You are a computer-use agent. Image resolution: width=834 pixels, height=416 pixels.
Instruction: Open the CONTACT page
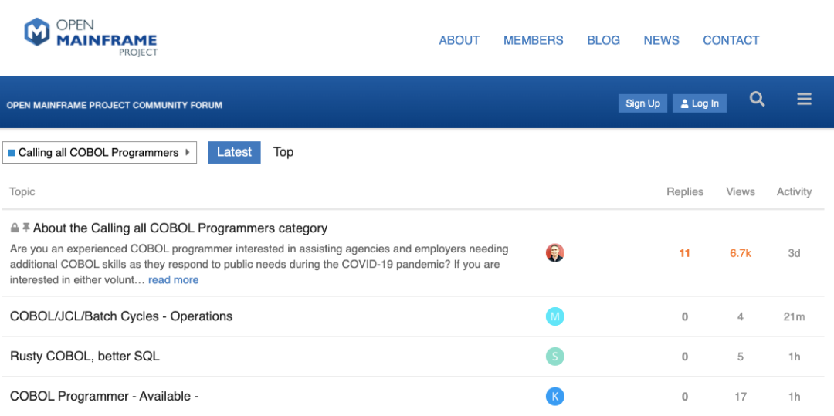731,40
